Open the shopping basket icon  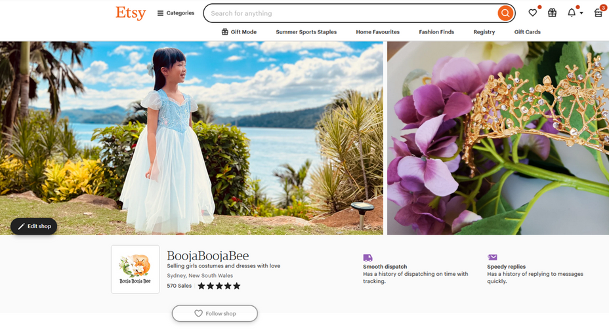point(598,13)
